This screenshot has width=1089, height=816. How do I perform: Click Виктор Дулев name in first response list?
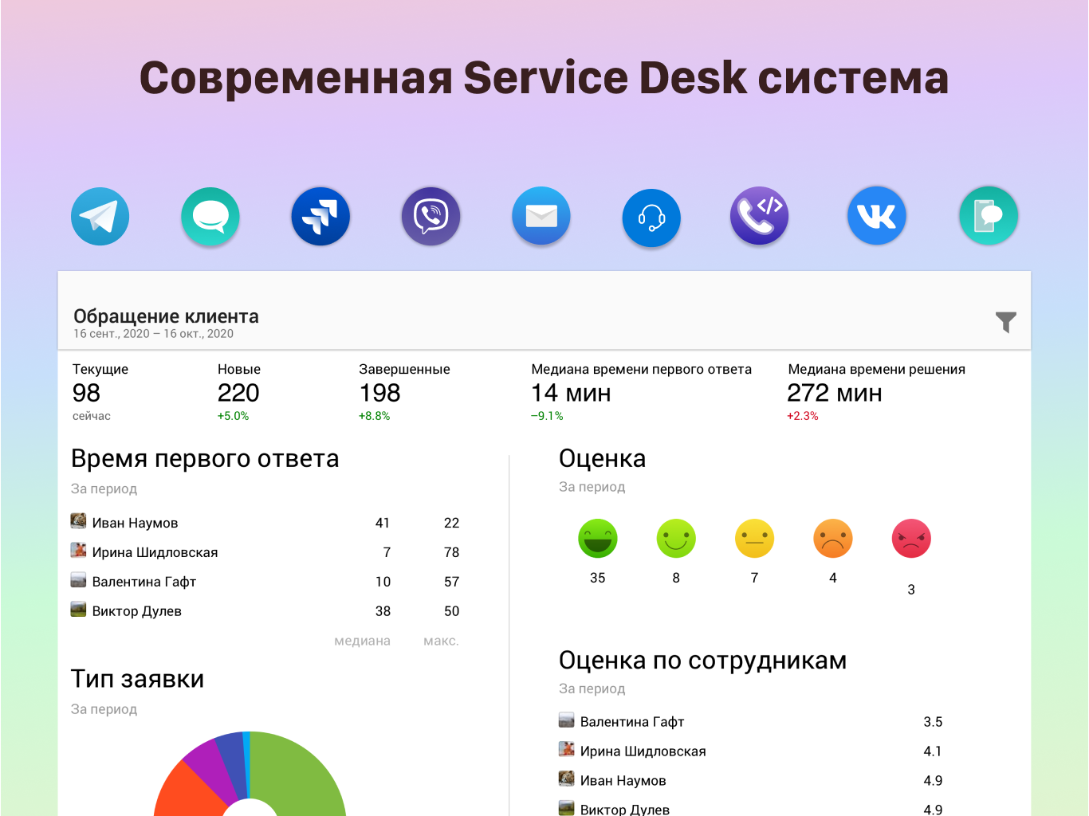pos(136,612)
